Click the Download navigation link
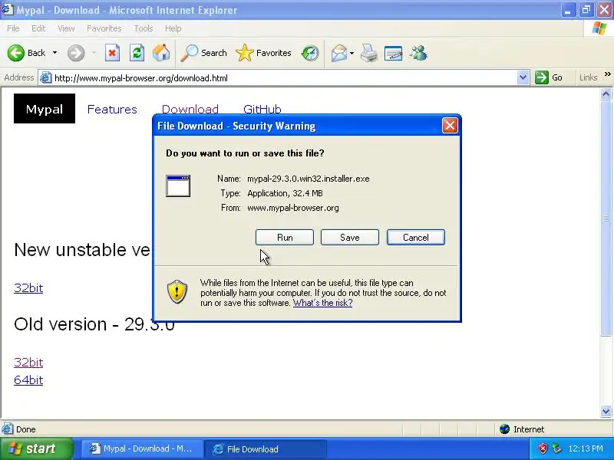The width and height of the screenshot is (614, 460). click(x=190, y=109)
